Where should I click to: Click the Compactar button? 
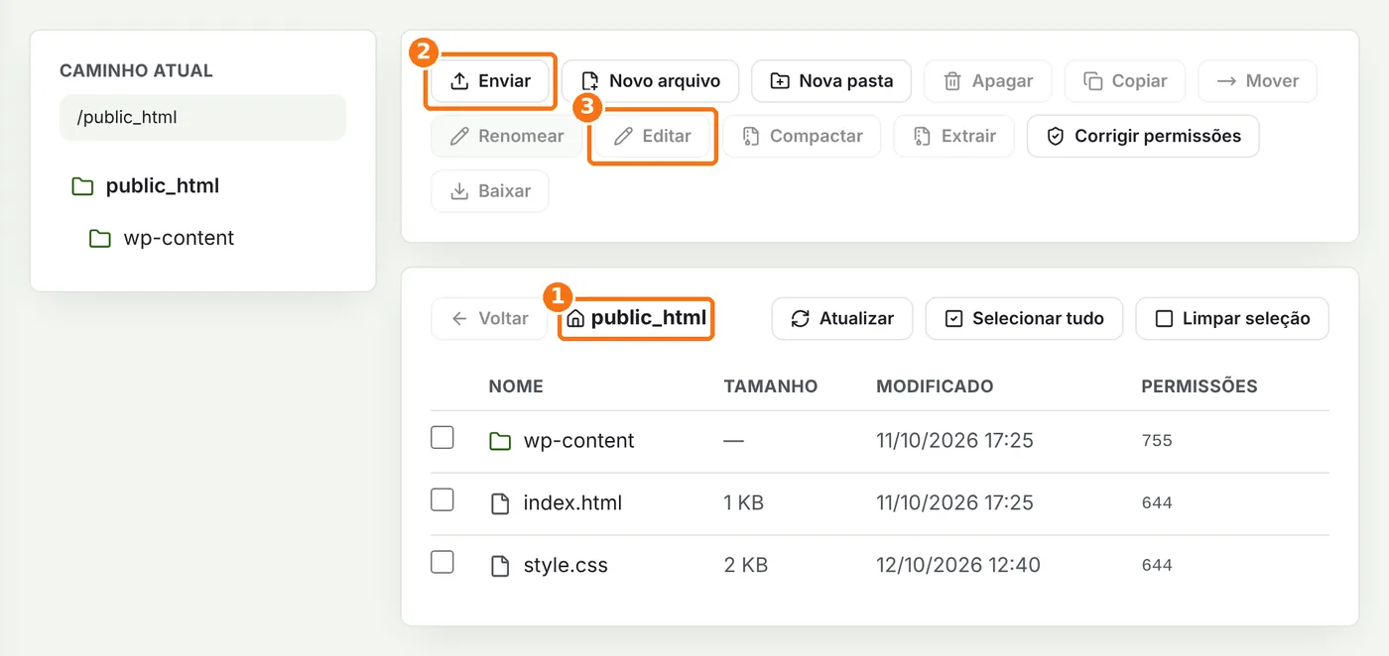tap(802, 136)
